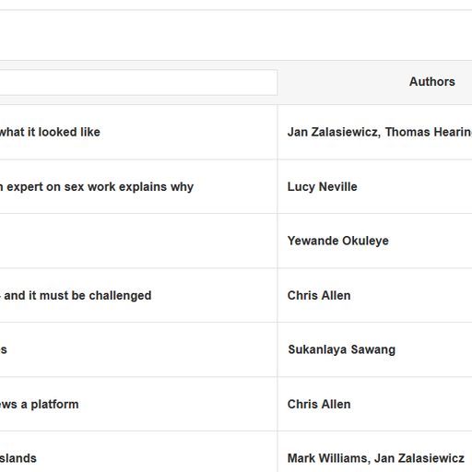Click Mark Williams, Jan Zalasiewicz author cell

(375, 458)
